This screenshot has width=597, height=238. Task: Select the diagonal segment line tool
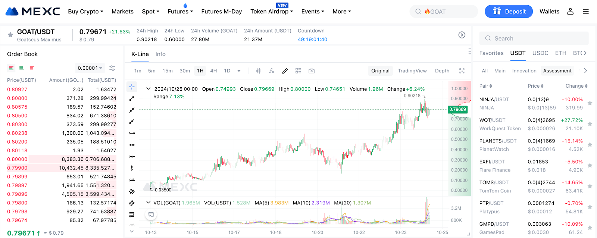click(132, 98)
